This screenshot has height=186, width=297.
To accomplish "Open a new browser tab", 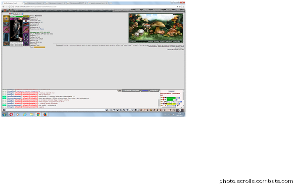I will 110,3.
